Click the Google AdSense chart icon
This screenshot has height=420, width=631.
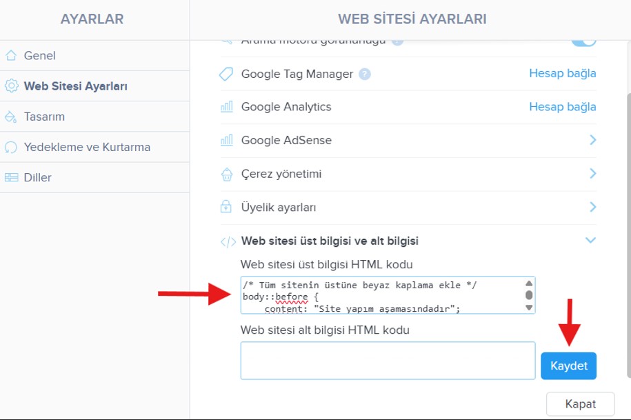point(226,140)
